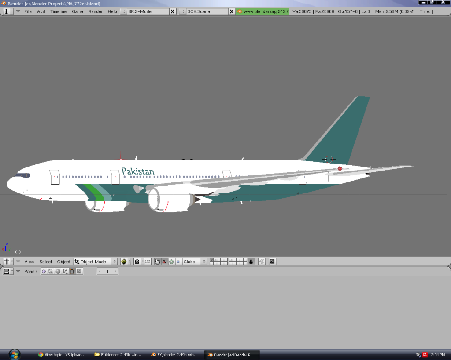
Task: Open the scene browse arrows
Action: tap(183, 11)
